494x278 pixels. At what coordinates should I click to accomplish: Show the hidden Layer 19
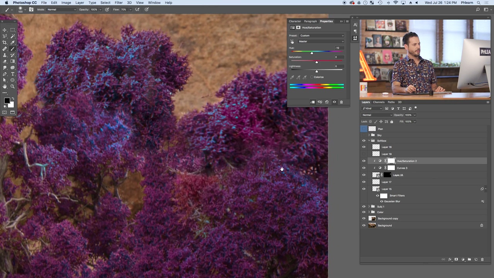(364, 154)
